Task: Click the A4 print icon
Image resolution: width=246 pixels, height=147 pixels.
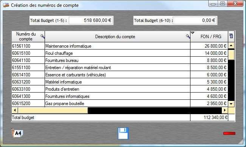Action: (17, 133)
